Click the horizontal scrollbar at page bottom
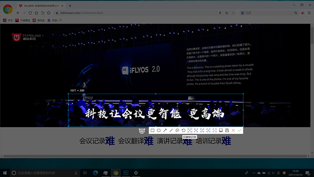 coord(155,156)
